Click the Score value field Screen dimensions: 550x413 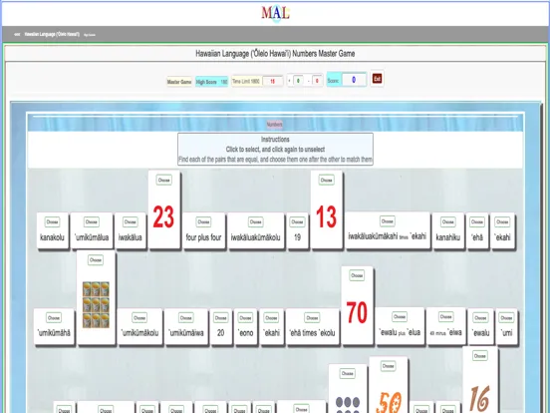point(354,80)
